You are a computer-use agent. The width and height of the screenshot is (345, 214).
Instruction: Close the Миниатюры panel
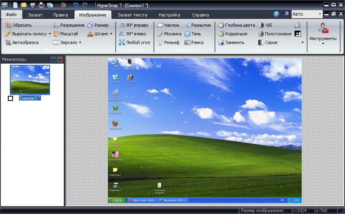click(x=60, y=59)
